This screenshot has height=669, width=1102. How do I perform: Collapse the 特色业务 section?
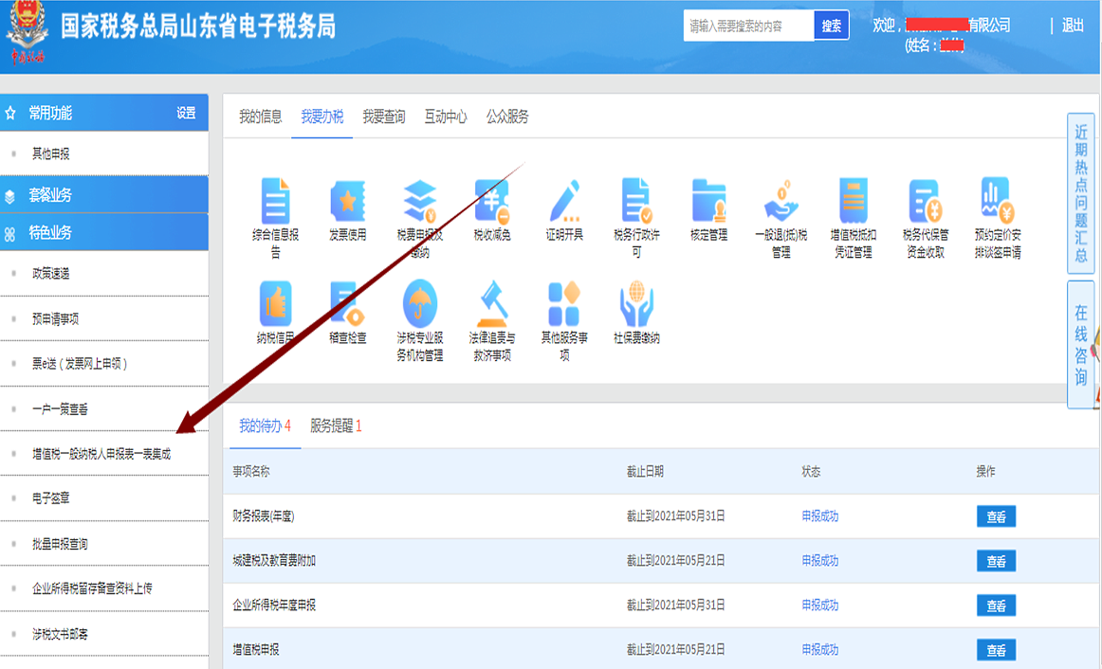click(104, 232)
